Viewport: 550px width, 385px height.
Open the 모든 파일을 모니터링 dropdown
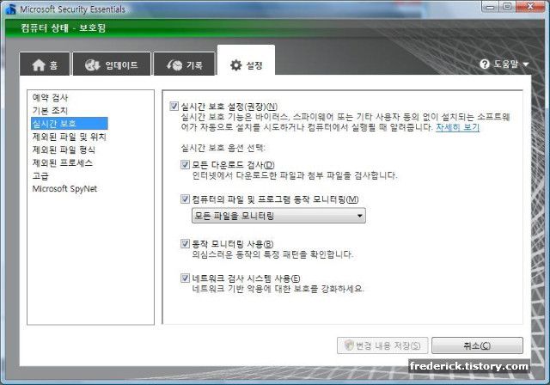(x=278, y=216)
